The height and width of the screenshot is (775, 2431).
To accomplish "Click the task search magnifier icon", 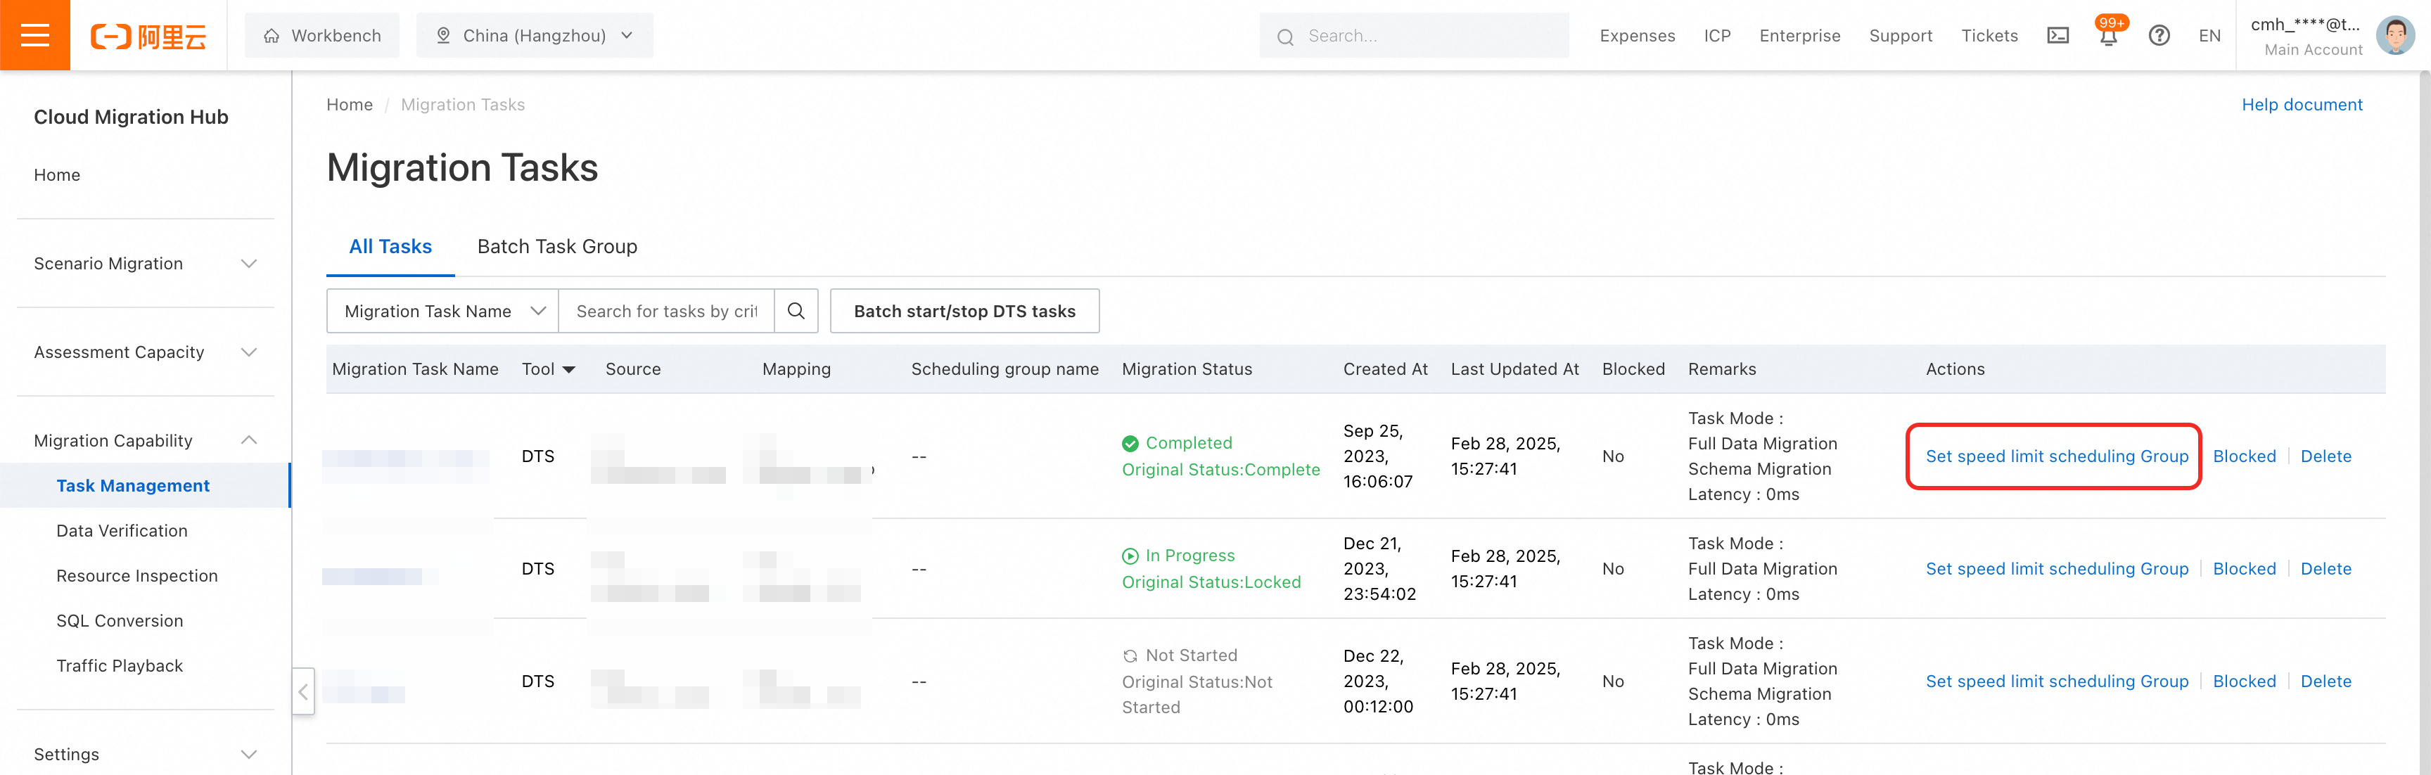I will (x=796, y=311).
